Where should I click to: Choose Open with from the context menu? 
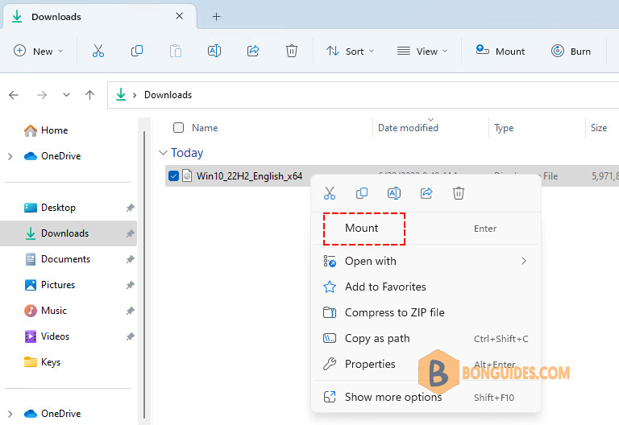(x=426, y=261)
